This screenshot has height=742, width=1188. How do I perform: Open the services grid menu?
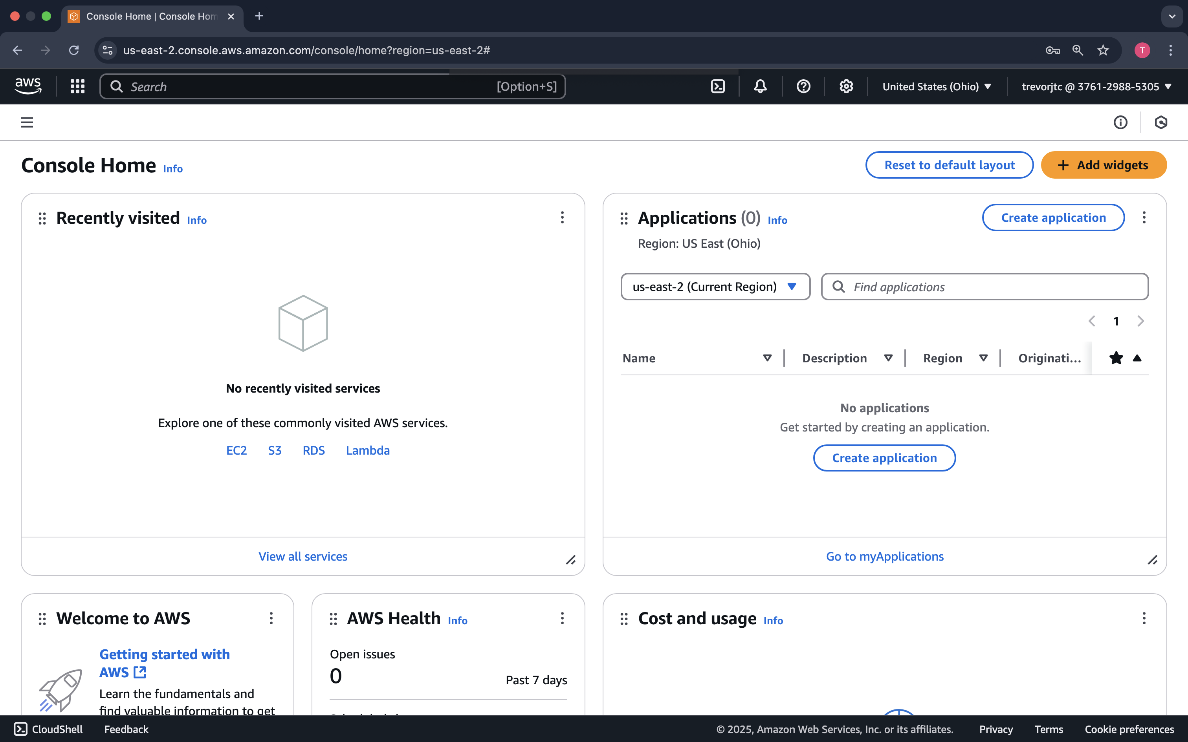(x=77, y=86)
